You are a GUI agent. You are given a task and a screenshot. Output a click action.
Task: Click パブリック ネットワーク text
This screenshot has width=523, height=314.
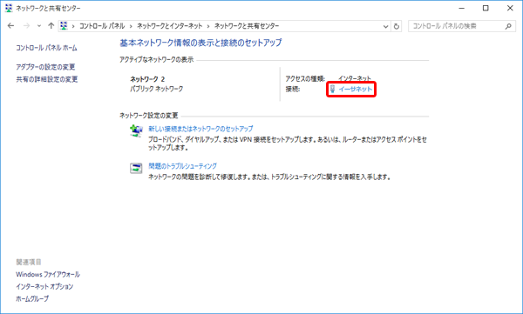(x=156, y=89)
